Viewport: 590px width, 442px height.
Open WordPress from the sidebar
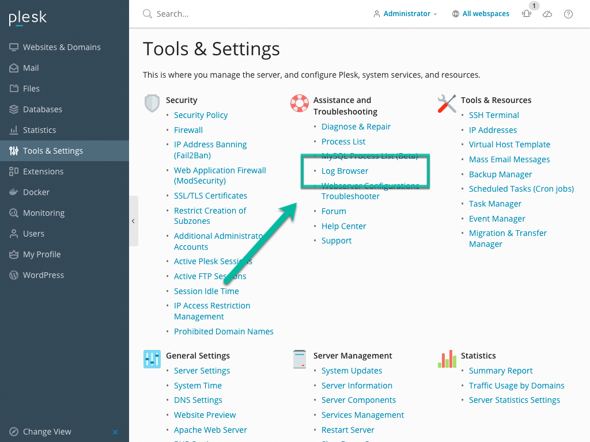point(65,275)
